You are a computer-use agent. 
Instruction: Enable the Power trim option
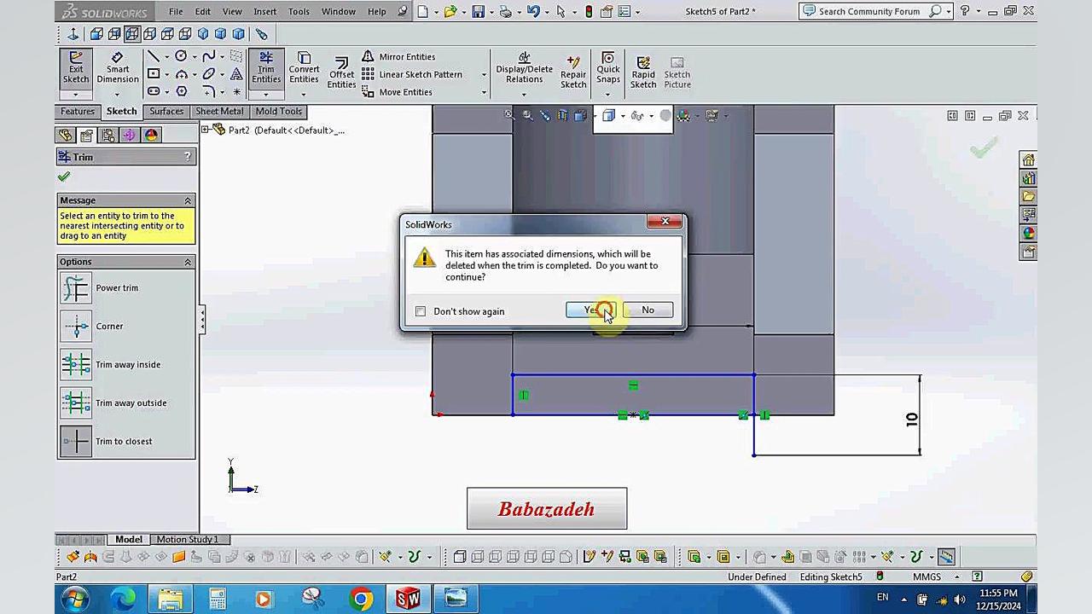pyautogui.click(x=76, y=288)
